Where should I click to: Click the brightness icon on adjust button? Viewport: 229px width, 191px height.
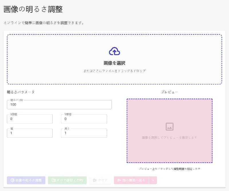click(x=12, y=180)
